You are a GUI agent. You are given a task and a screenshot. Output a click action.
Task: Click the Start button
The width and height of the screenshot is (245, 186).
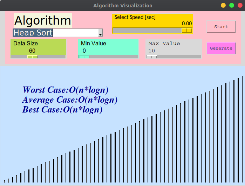pyautogui.click(x=221, y=27)
